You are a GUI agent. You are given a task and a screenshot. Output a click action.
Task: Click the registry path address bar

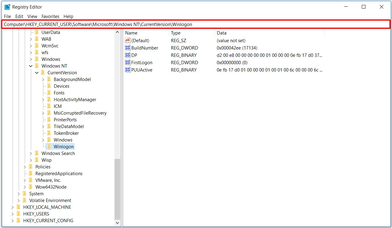tap(196, 24)
